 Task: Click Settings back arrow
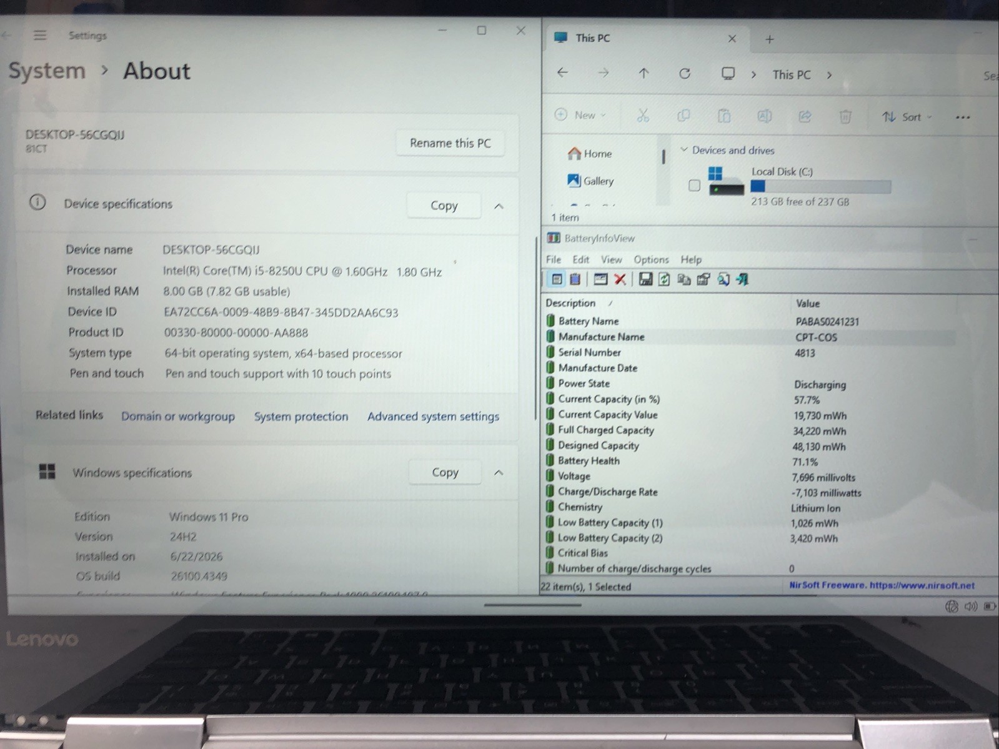6,35
